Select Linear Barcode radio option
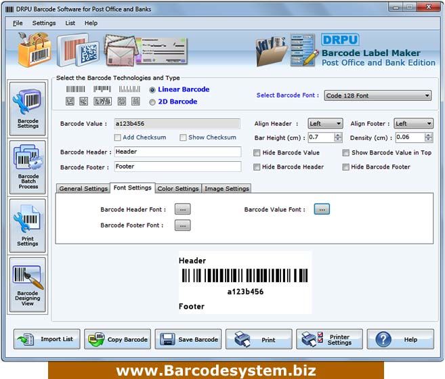The width and height of the screenshot is (445, 379). click(152, 90)
